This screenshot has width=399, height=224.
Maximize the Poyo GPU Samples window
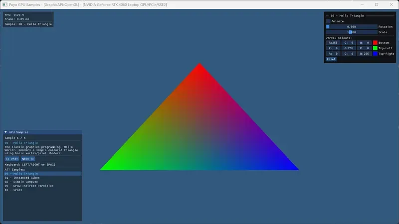pos(377,4)
